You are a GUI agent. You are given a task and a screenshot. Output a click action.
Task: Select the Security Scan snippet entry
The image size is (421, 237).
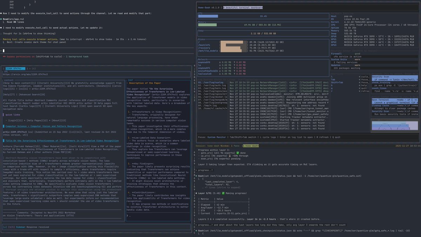395,78
